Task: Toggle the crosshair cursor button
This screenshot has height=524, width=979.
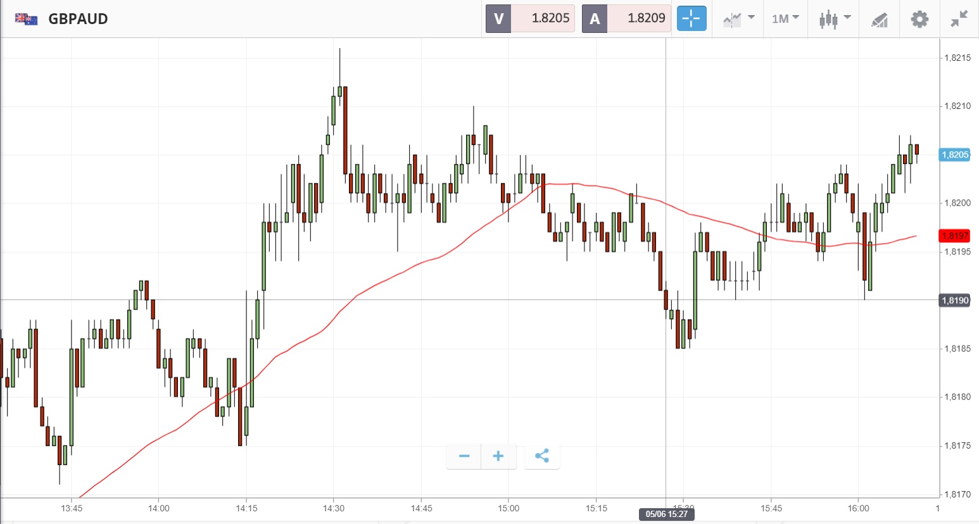Action: 692,18
